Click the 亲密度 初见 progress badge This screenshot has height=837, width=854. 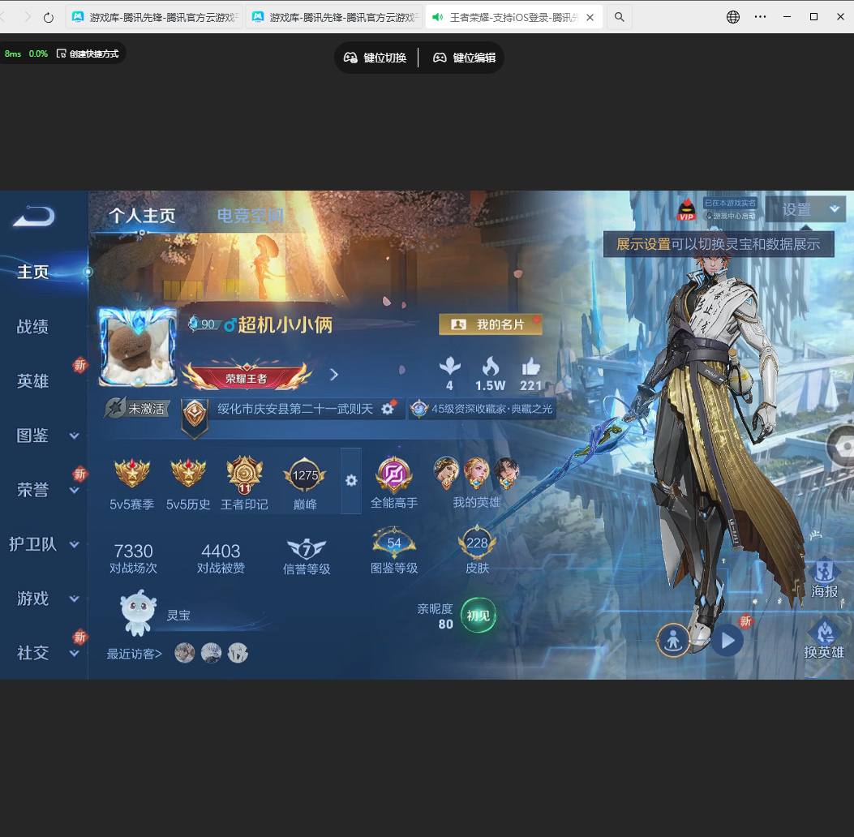479,616
